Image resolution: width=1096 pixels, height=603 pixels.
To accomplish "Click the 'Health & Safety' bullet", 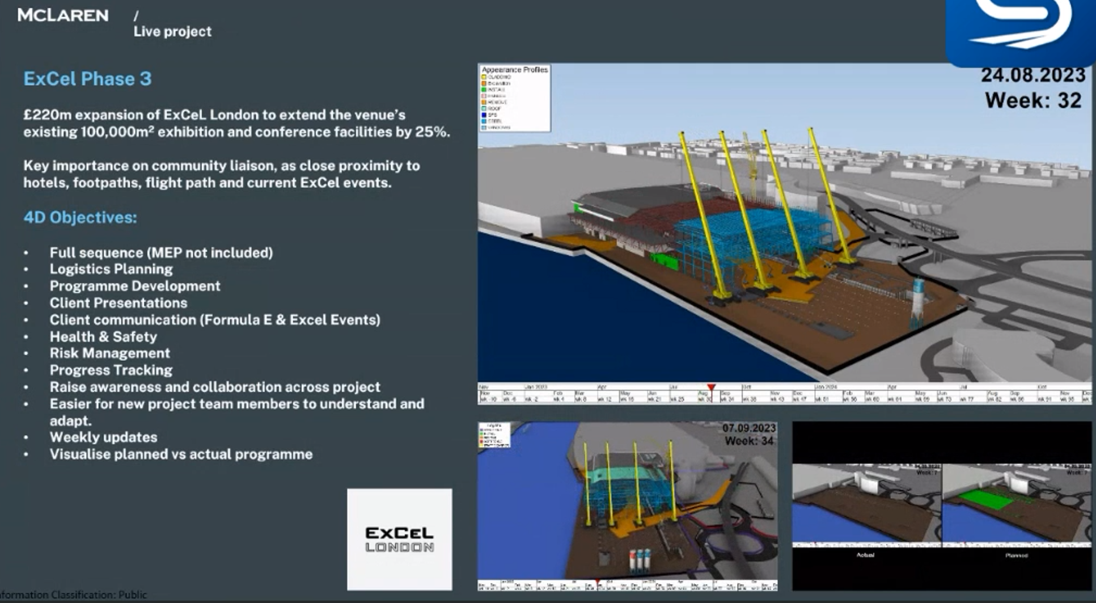I will click(103, 336).
